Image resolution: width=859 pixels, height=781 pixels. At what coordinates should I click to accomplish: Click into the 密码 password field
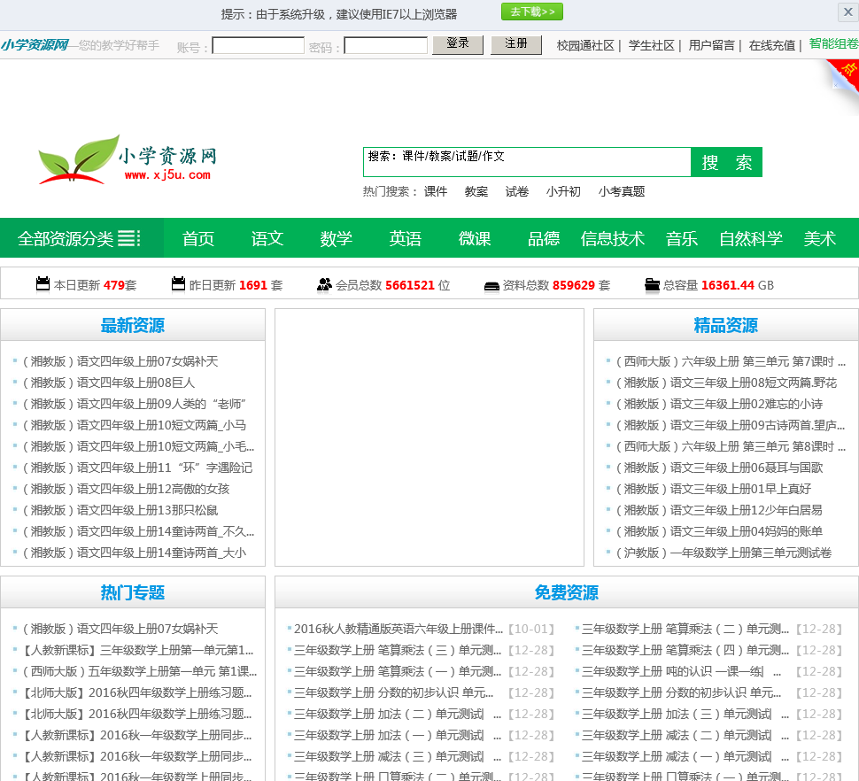(x=385, y=45)
